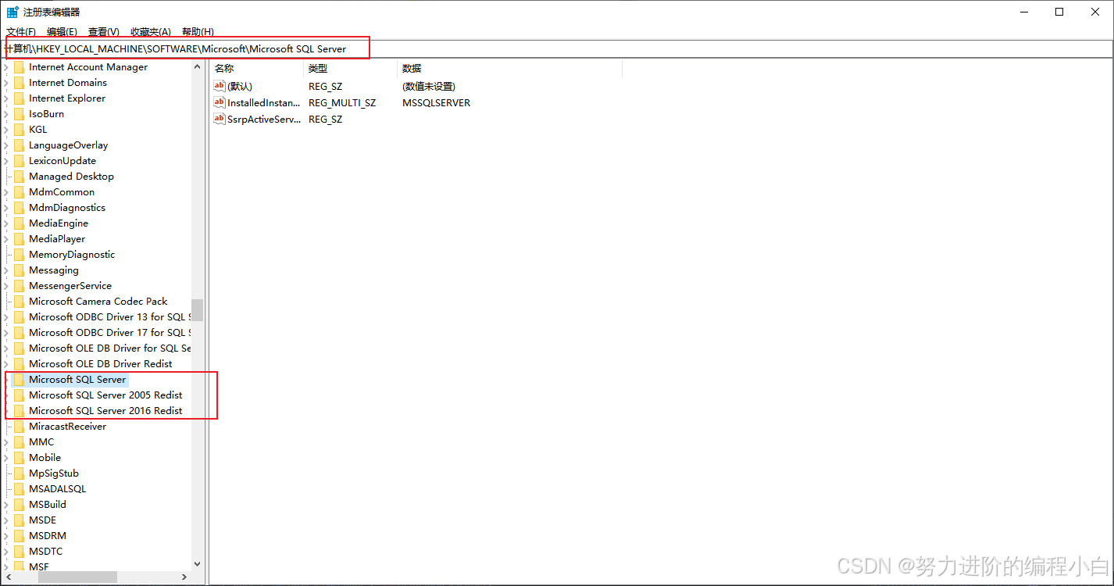Select the MediaEngine folder icon
The height and width of the screenshot is (586, 1114).
tap(20, 223)
